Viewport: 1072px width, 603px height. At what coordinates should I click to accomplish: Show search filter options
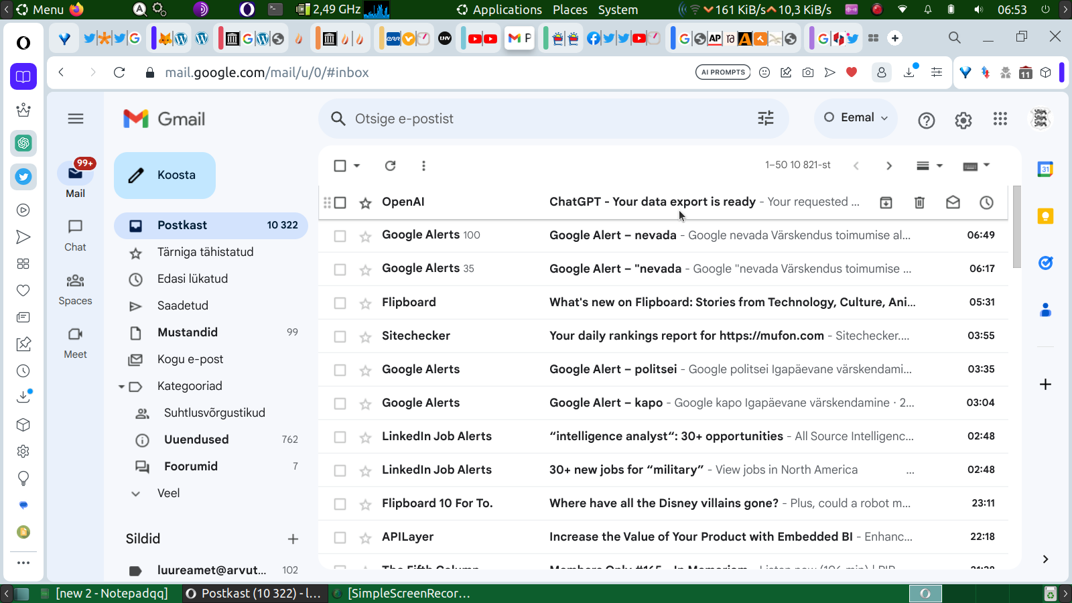pyautogui.click(x=765, y=119)
